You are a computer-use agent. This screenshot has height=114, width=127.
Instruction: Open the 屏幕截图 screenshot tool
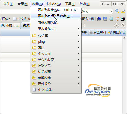tap(97, 33)
